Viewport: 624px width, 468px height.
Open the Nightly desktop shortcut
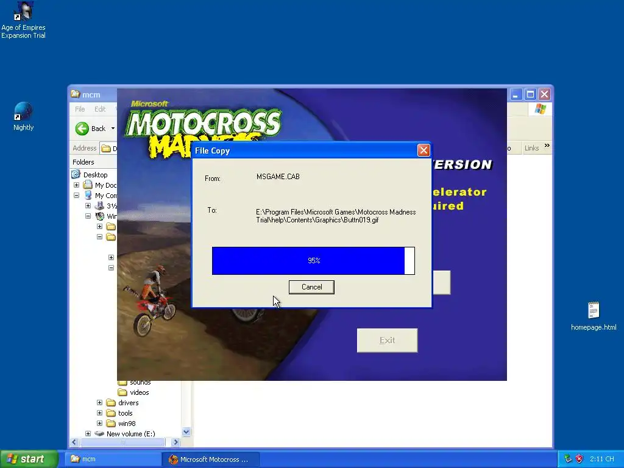pyautogui.click(x=23, y=116)
